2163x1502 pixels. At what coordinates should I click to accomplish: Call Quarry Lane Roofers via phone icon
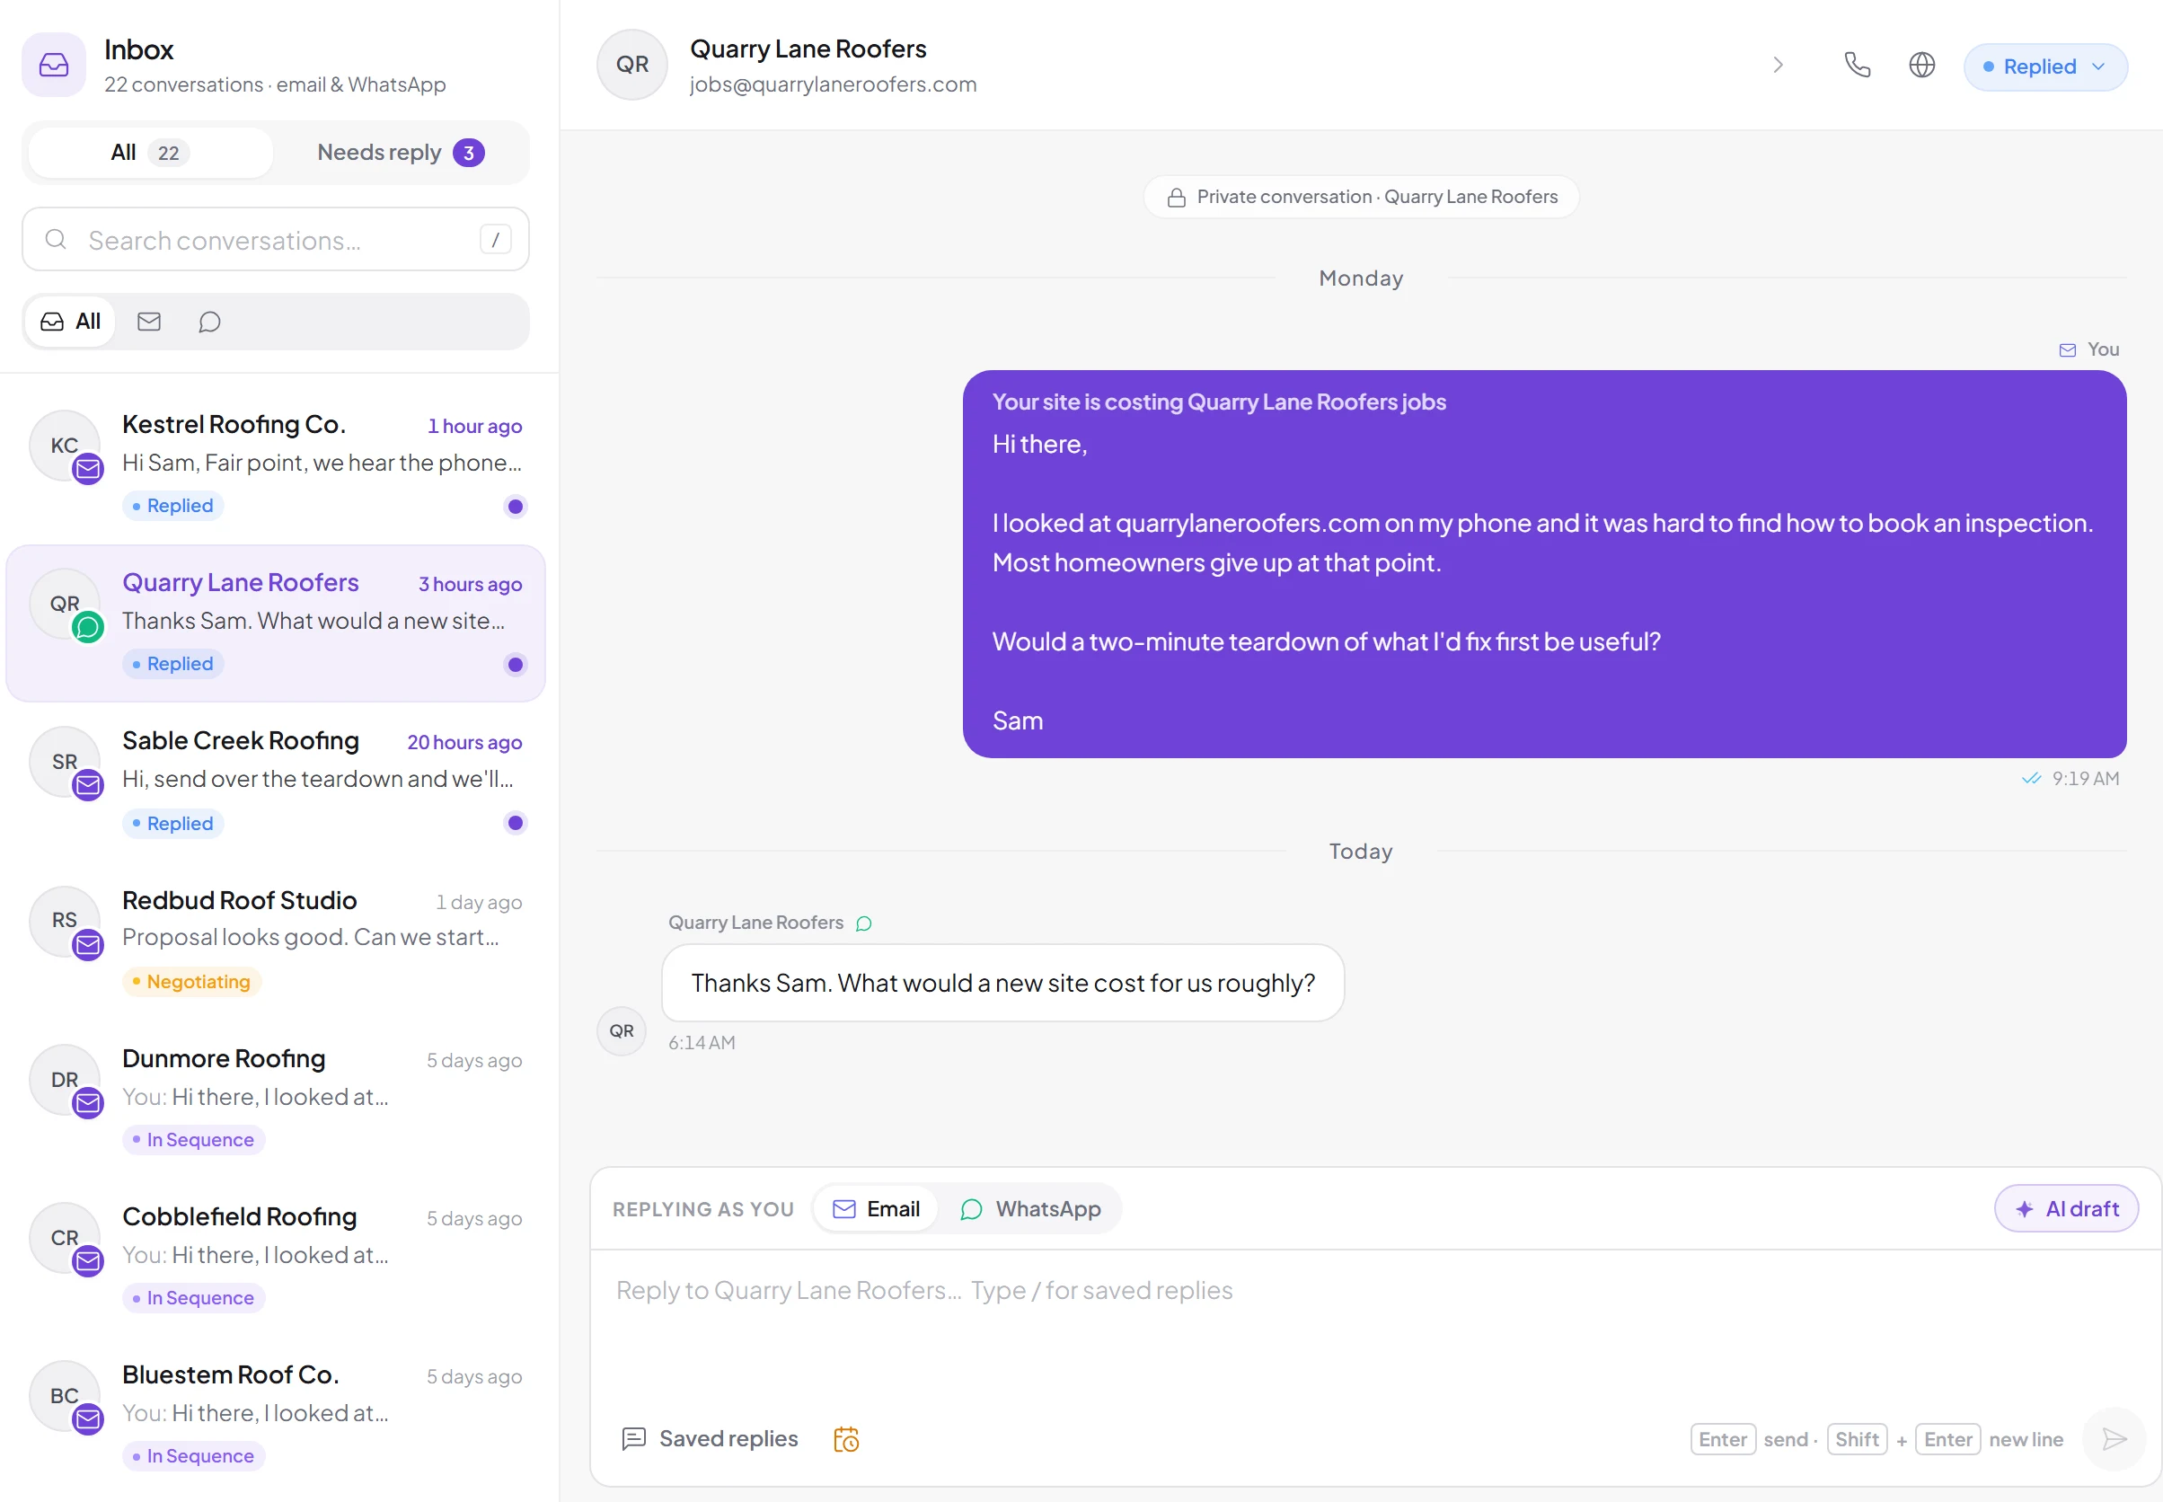pos(1858,65)
